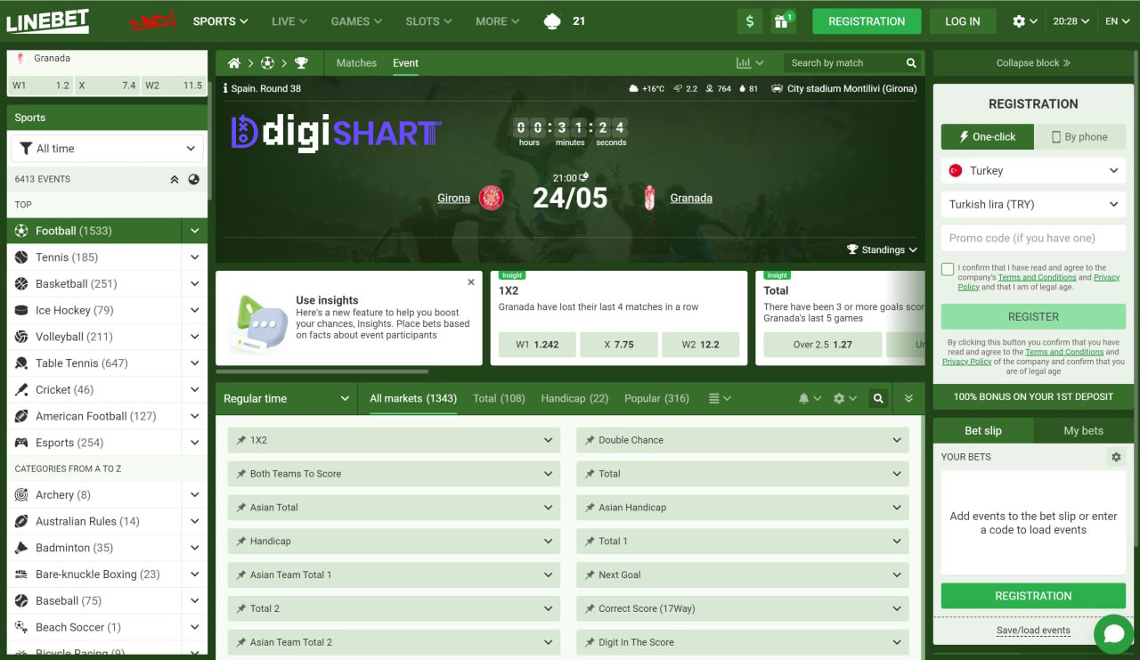Viewport: 1140px width, 660px height.
Task: Focus the Promo code input field
Action: 1033,238
